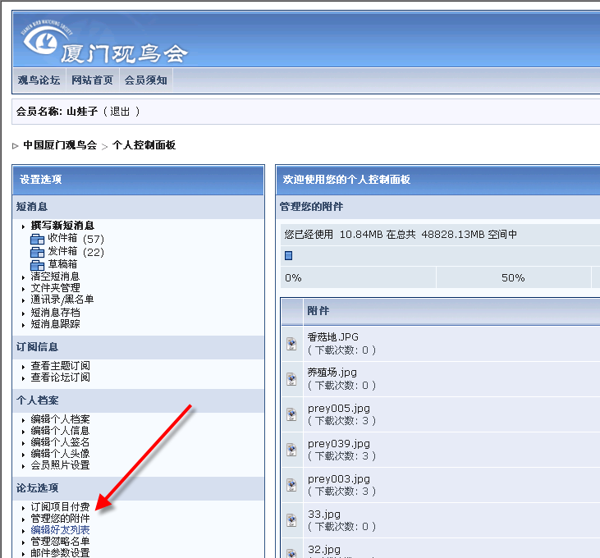Open 会员照片设置 link
Screen dimensions: 600x558
[61, 465]
